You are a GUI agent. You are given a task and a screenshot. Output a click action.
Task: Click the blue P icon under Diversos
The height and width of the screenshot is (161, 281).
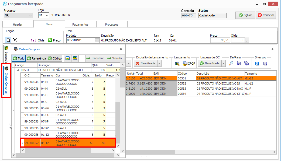(x=257, y=64)
